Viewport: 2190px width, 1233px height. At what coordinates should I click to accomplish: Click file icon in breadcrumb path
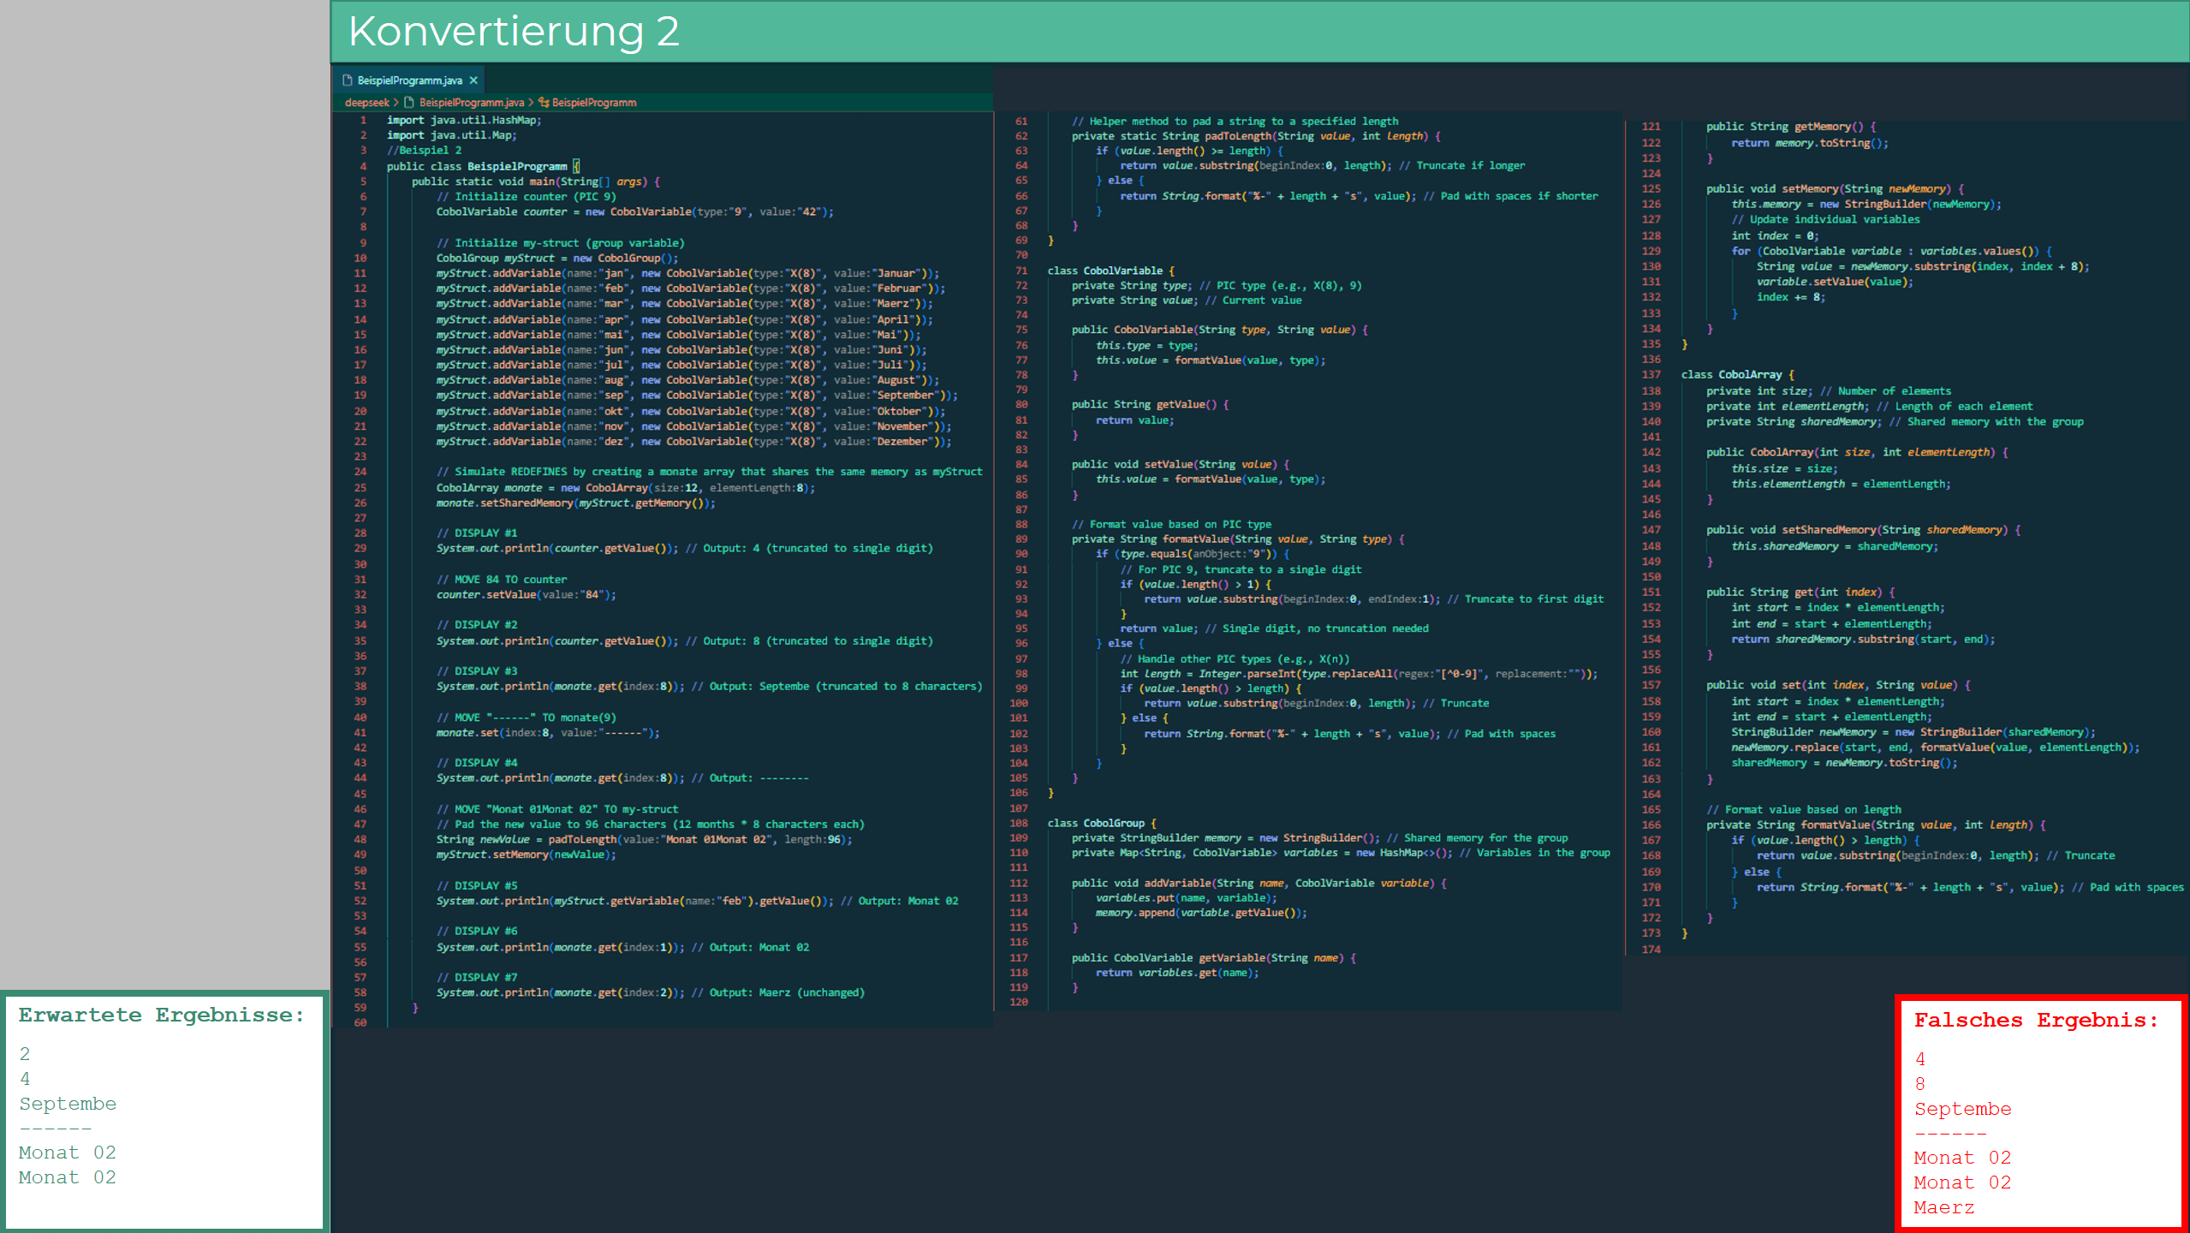(x=409, y=103)
